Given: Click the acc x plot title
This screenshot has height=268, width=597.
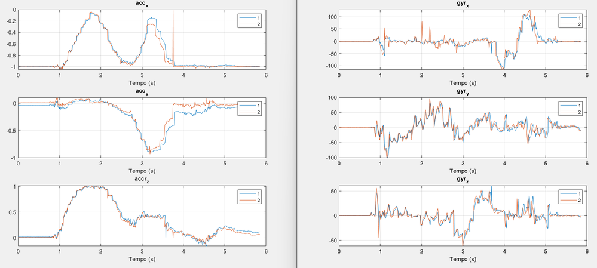Looking at the screenshot, I should [x=142, y=5].
